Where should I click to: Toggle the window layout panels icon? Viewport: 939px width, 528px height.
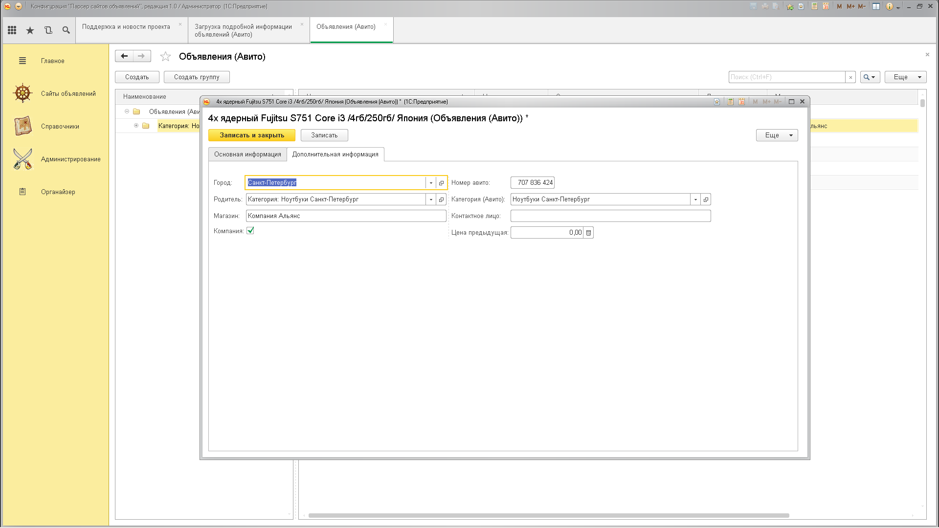coord(876,6)
